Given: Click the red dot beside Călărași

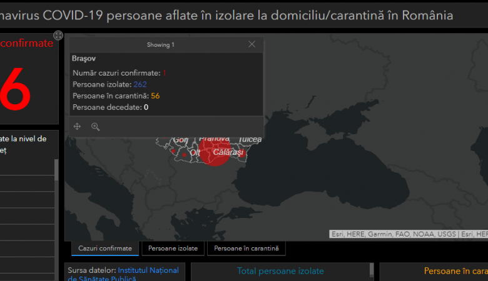Looking at the screenshot, I should click(x=242, y=153).
